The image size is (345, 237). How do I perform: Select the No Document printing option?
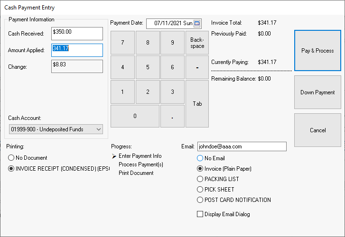pos(12,158)
